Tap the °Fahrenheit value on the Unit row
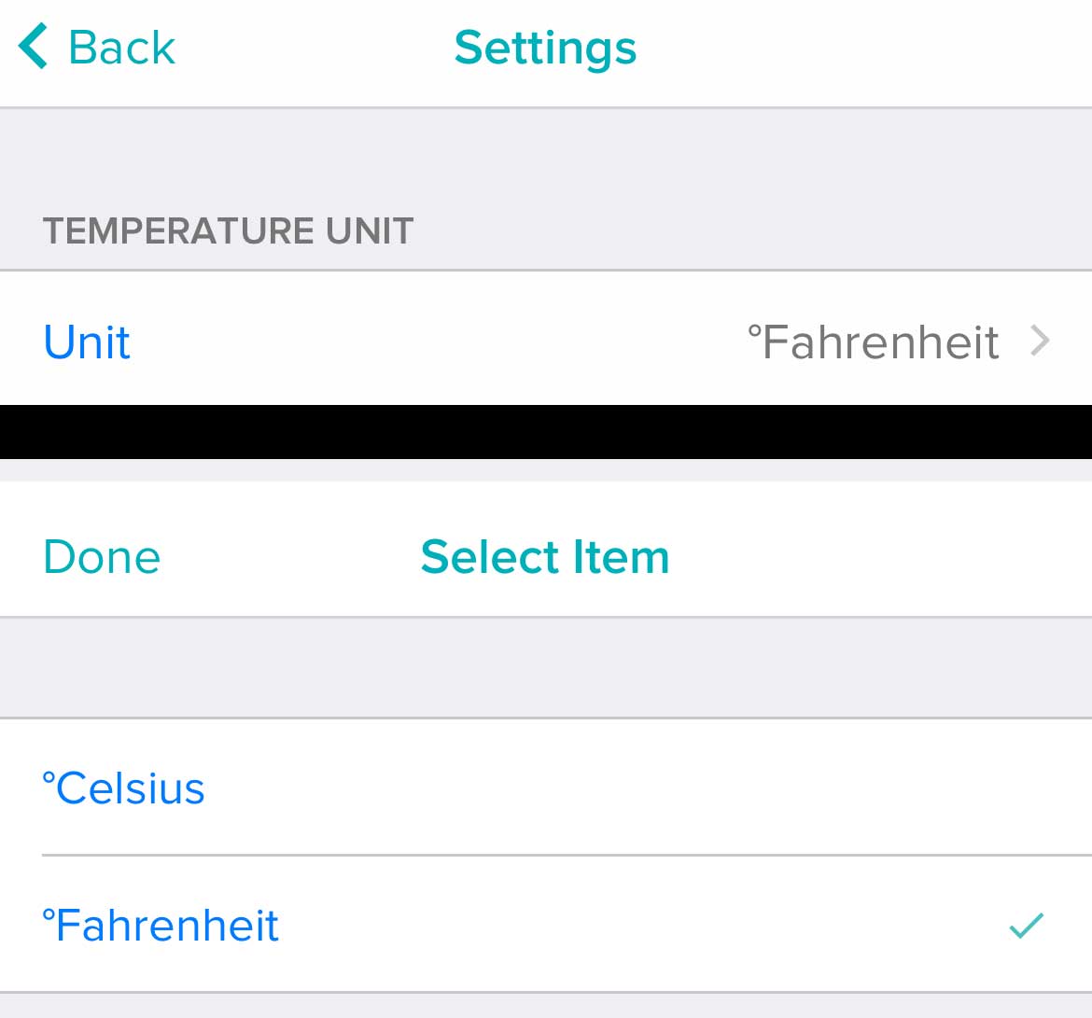 (875, 342)
